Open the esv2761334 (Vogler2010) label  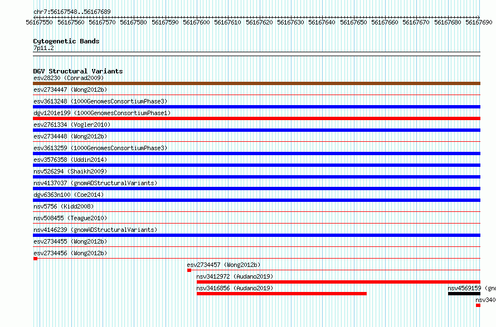point(72,125)
